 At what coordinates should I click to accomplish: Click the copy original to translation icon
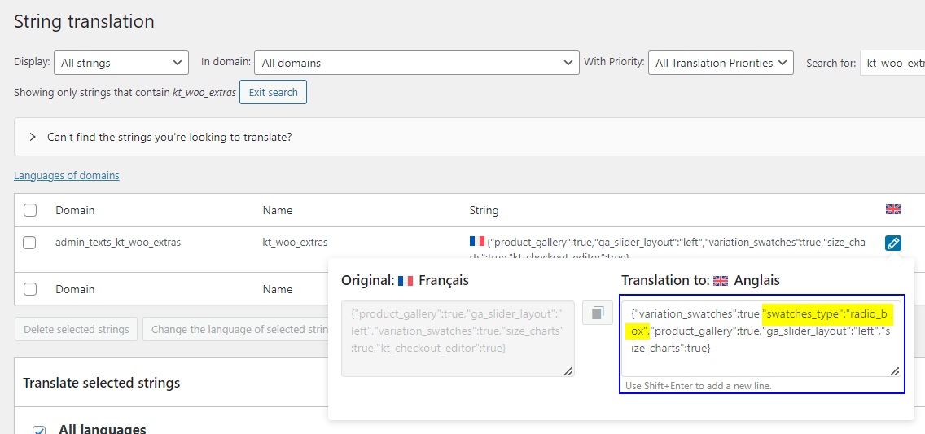pos(597,313)
